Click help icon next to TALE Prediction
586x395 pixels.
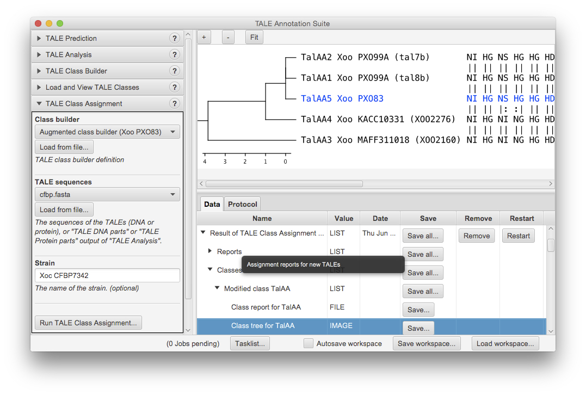(x=174, y=38)
